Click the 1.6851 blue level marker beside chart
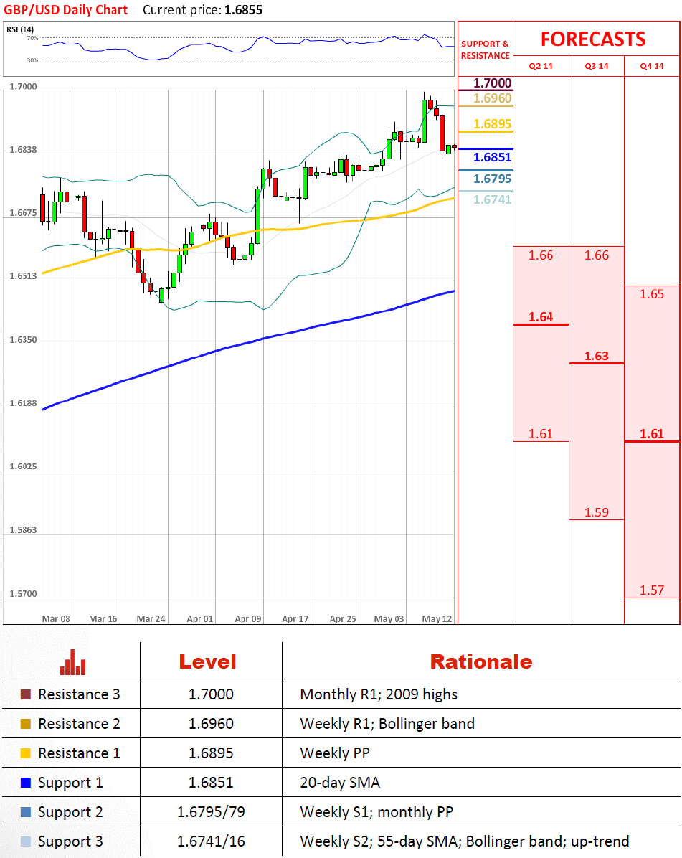Image resolution: width=682 pixels, height=858 pixels. pyautogui.click(x=493, y=158)
